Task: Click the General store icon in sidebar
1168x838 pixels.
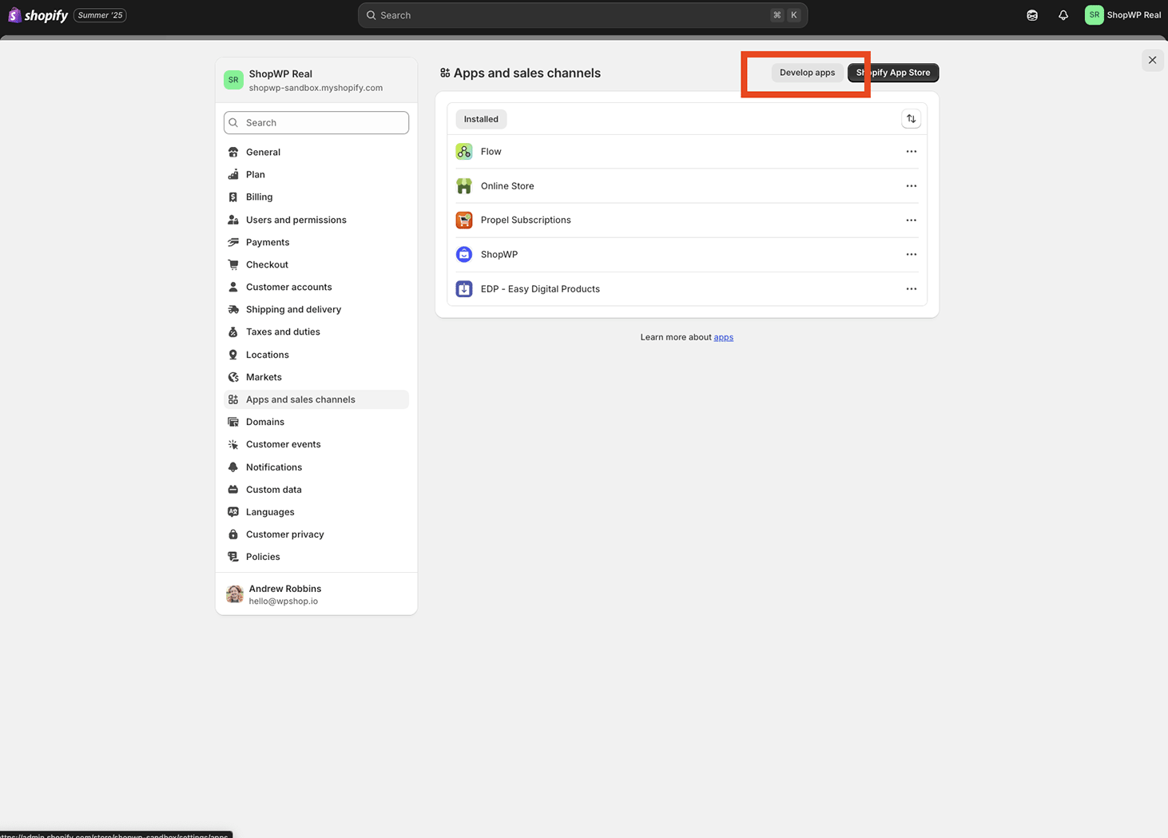Action: (x=233, y=152)
